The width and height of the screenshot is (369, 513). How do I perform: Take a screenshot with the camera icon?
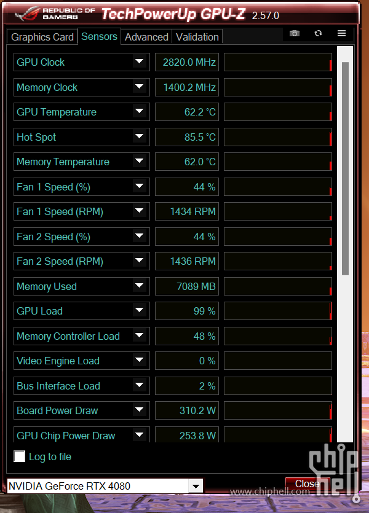(x=295, y=33)
